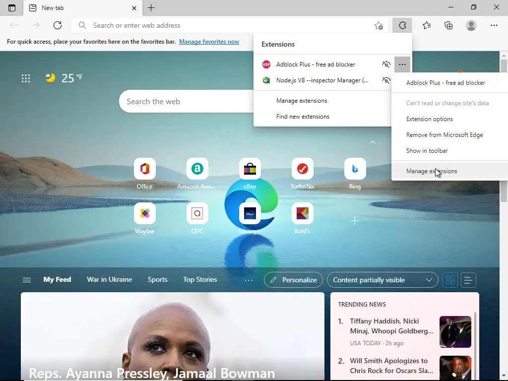Click the TRENDING NEWS heading

pyautogui.click(x=362, y=305)
